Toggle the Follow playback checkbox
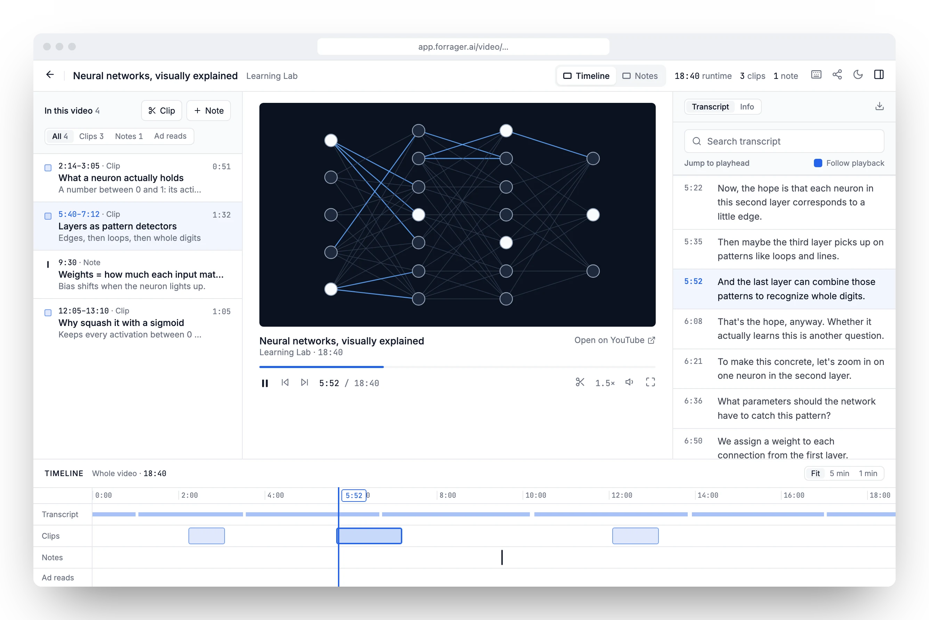929x620 pixels. pyautogui.click(x=818, y=163)
